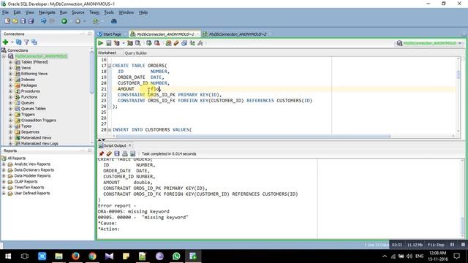Click the Schema Browser icon in Connections panel
The height and width of the screenshot is (263, 468).
point(34,42)
